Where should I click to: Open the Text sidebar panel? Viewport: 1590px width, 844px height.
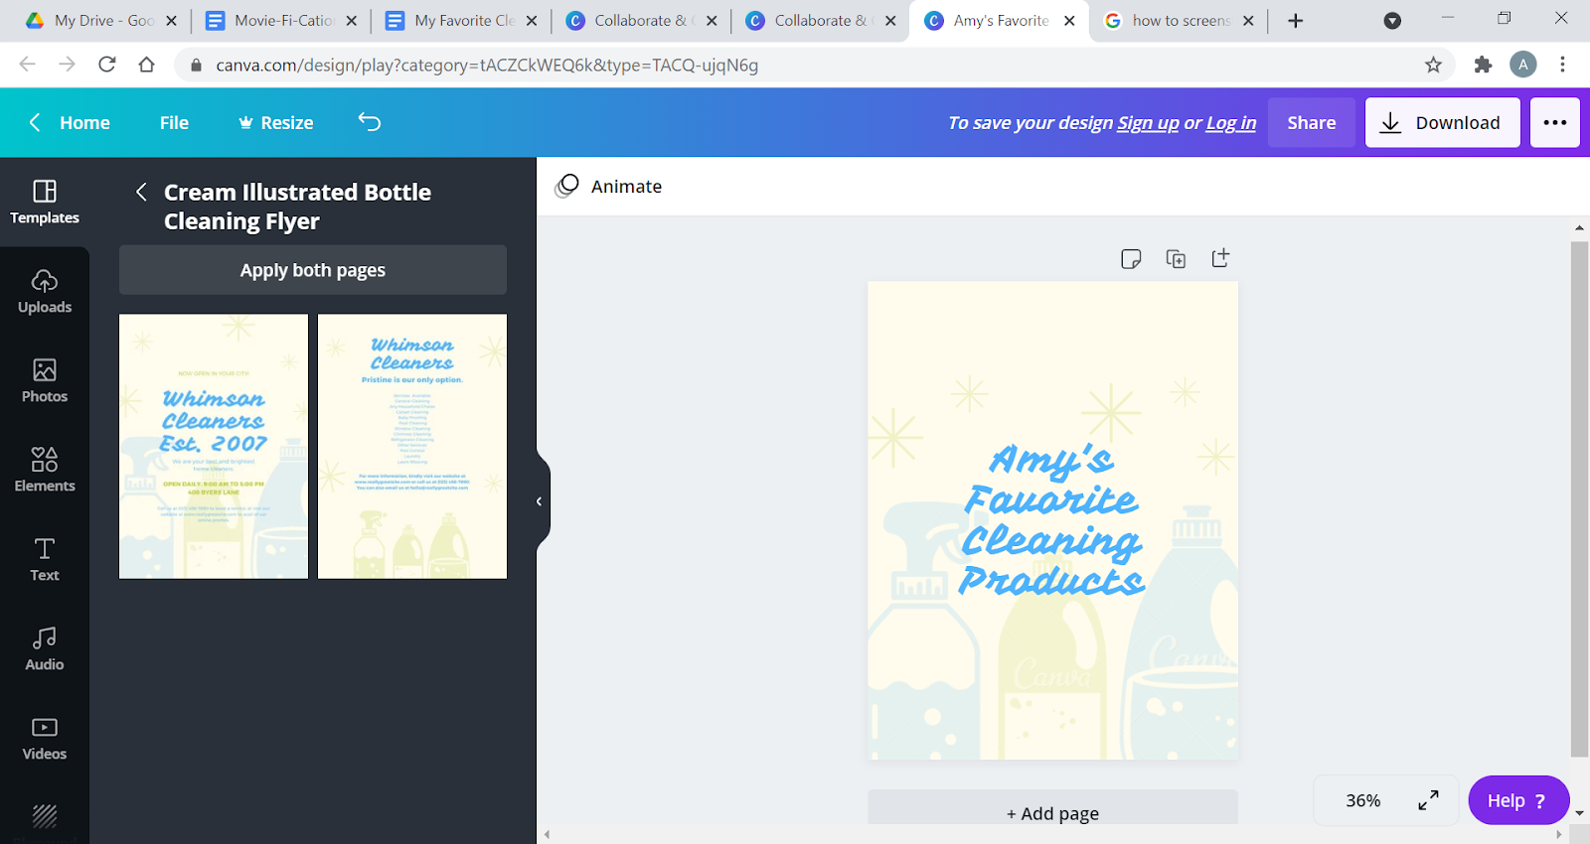[45, 560]
